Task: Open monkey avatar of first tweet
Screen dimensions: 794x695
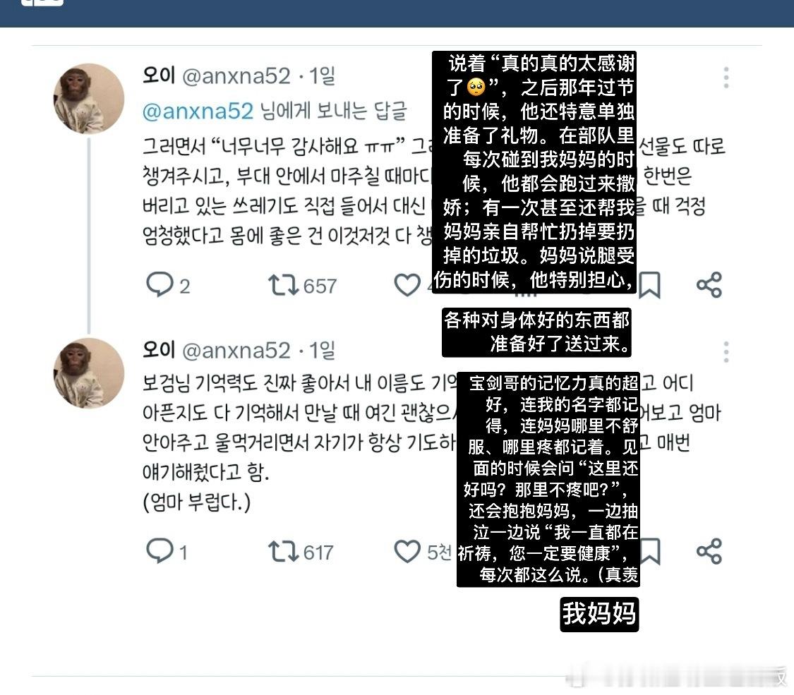Action: pos(89,99)
